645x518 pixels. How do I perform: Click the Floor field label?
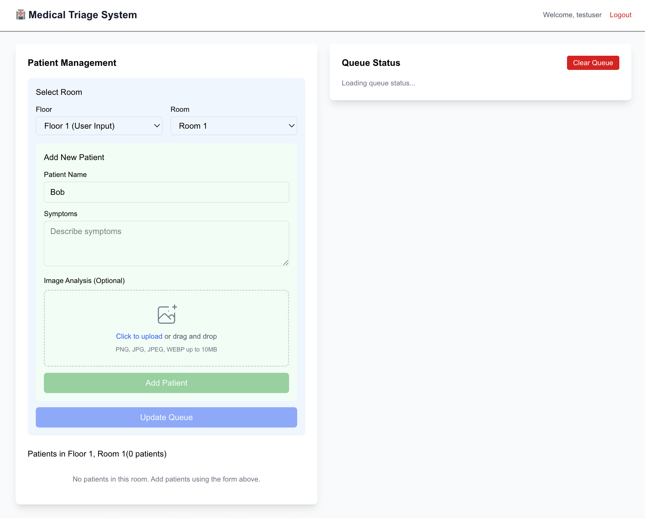click(x=44, y=109)
